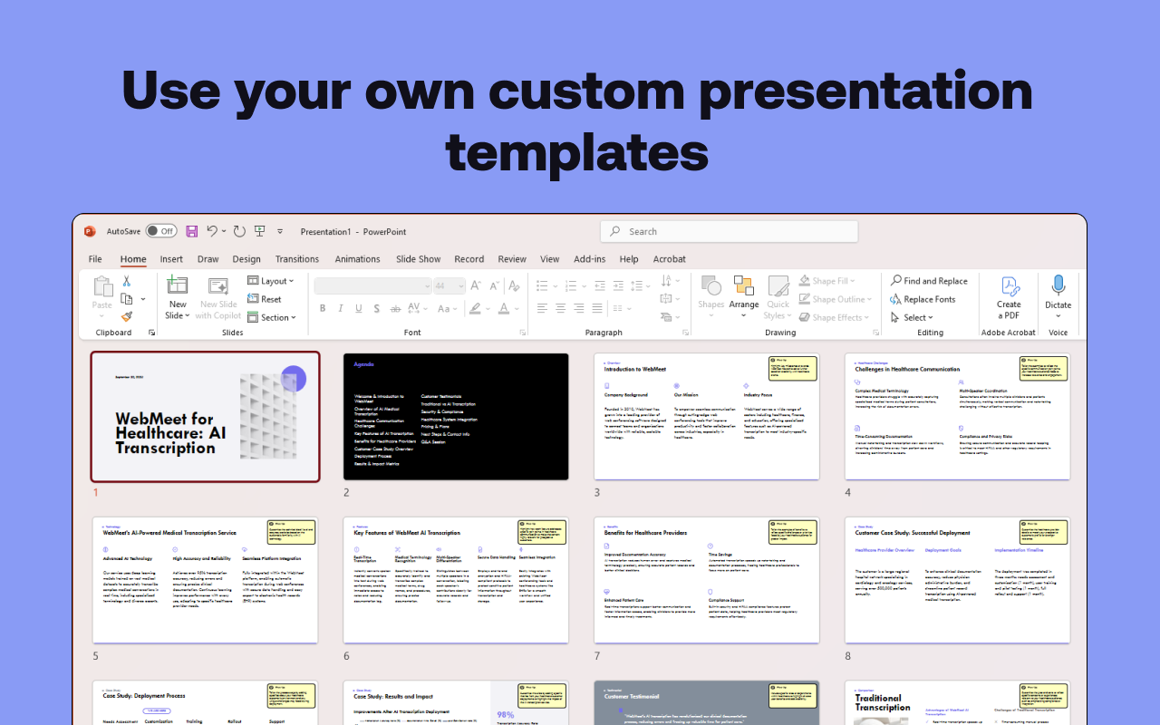The image size is (1160, 725).
Task: Toggle bold text formatting
Action: [322, 308]
